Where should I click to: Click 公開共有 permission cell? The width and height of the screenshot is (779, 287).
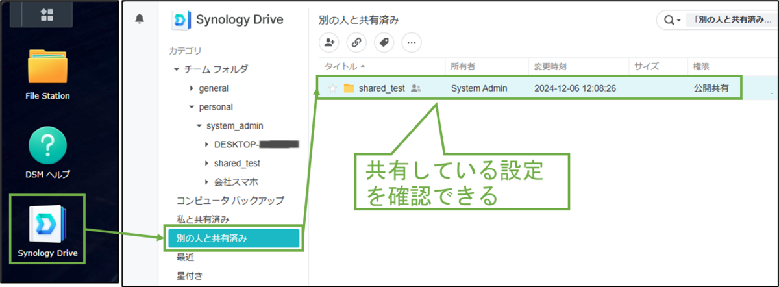point(710,88)
